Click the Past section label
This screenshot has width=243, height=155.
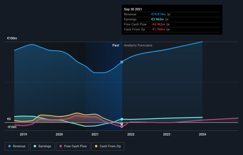(x=116, y=45)
